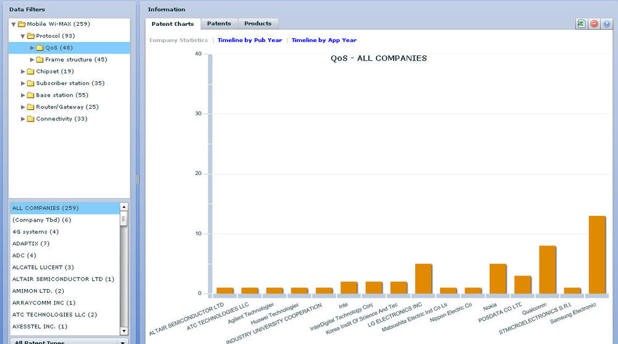The width and height of the screenshot is (618, 344).
Task: Click the Excel export icon
Action: [581, 23]
